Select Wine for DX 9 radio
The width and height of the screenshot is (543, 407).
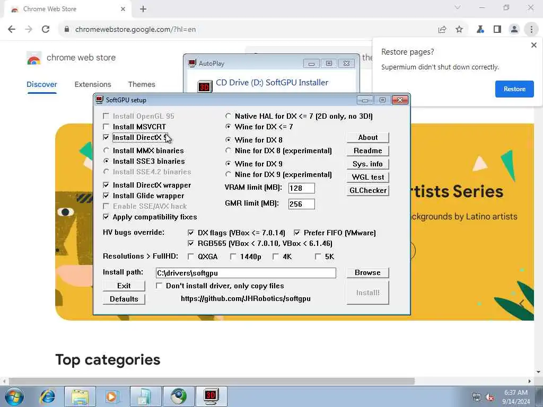[x=228, y=164]
